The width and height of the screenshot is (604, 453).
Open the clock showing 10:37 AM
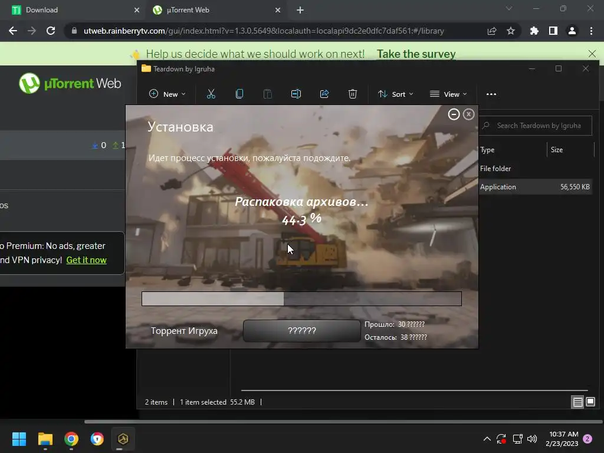coord(562,439)
